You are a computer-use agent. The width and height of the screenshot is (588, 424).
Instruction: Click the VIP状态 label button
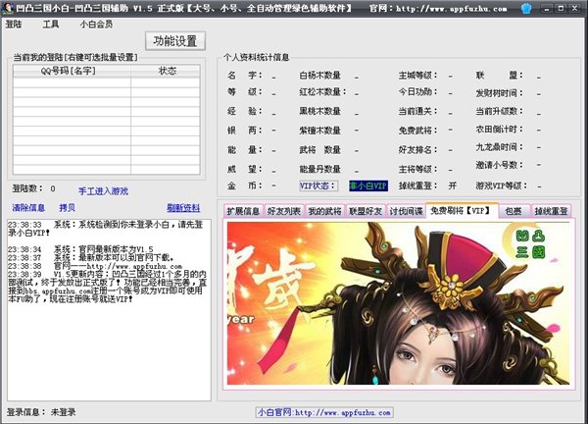pos(318,185)
